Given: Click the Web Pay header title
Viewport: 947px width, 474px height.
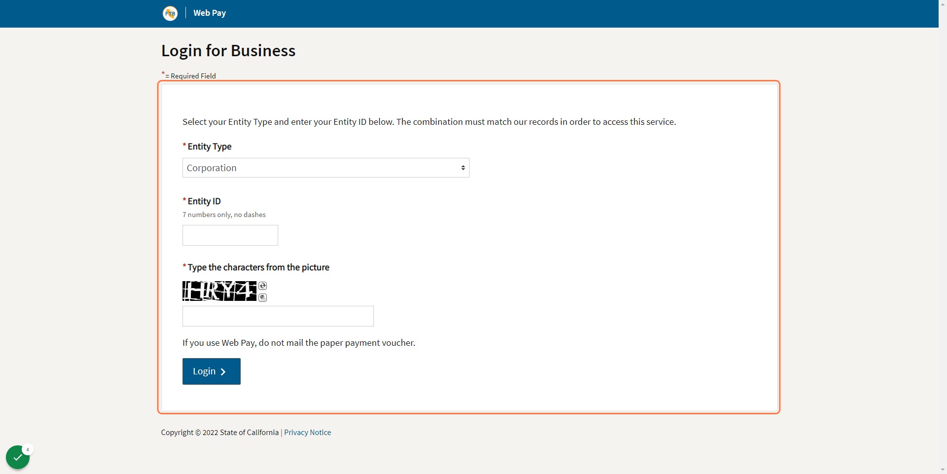Looking at the screenshot, I should (210, 13).
